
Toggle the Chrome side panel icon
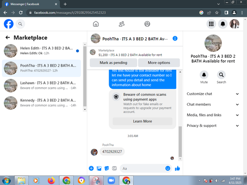[x=226, y=12]
